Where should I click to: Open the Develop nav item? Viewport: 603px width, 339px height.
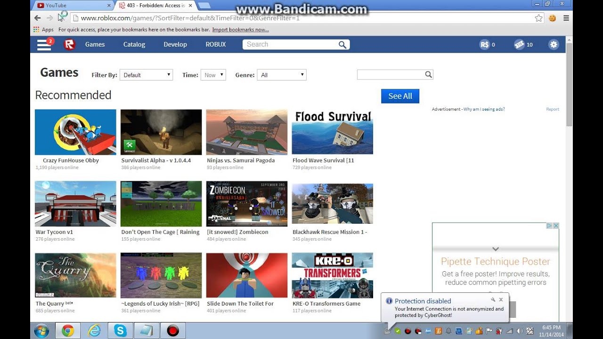point(175,44)
